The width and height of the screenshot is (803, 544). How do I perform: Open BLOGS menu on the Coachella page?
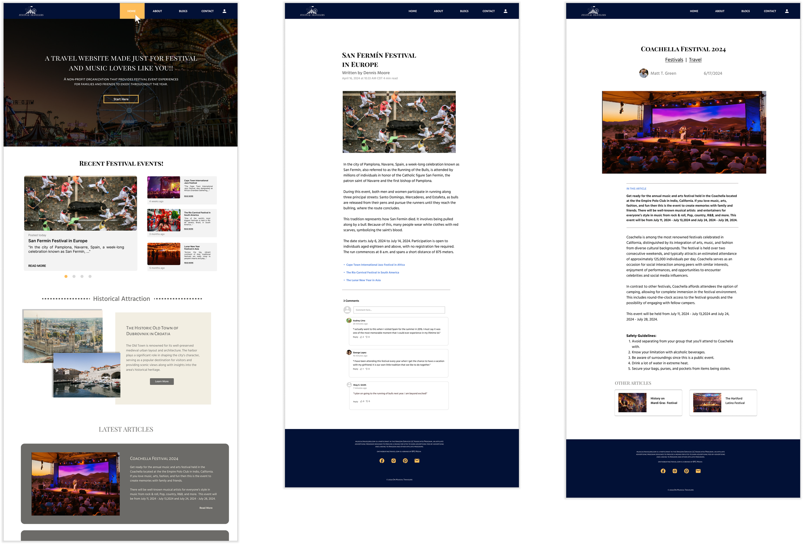745,11
